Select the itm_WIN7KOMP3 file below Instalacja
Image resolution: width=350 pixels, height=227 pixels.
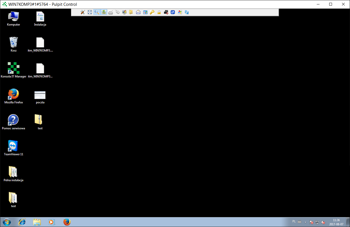[40, 45]
